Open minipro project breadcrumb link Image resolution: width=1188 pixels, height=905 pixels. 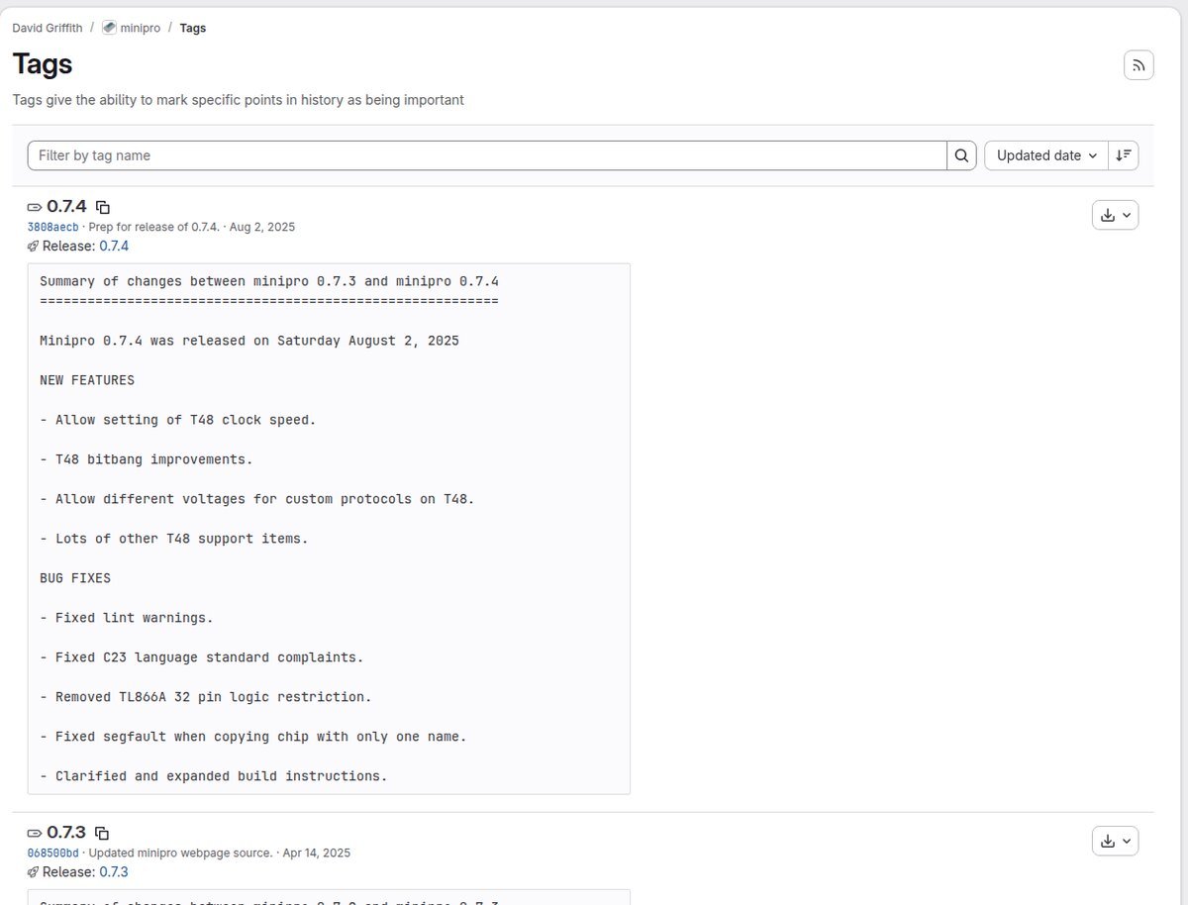click(141, 28)
